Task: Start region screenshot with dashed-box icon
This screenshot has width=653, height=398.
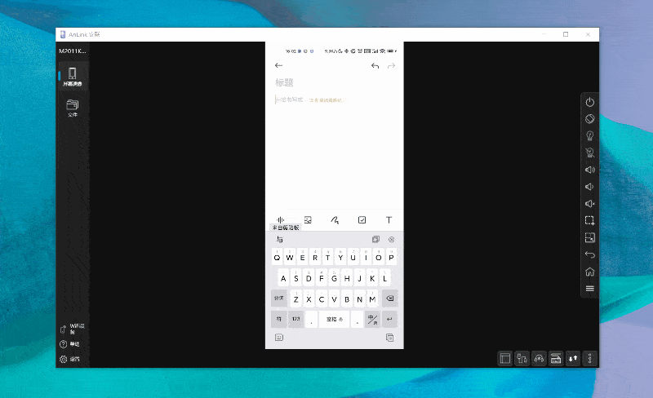Action: point(589,221)
